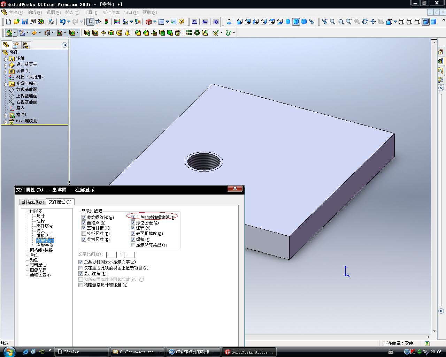Open the PropertyManager tab icon
The width and height of the screenshot is (446, 357).
(x=16, y=45)
